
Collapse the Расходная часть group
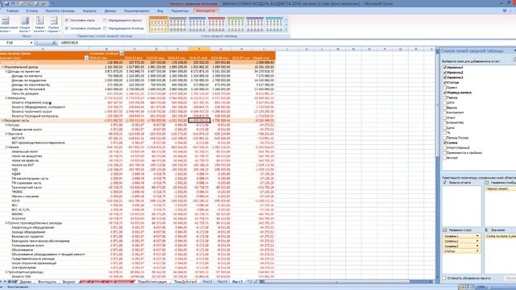(x=3, y=121)
